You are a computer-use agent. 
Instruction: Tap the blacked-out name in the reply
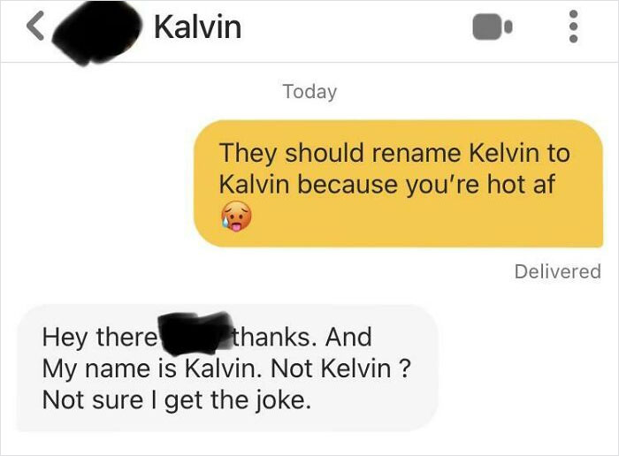[x=195, y=332]
